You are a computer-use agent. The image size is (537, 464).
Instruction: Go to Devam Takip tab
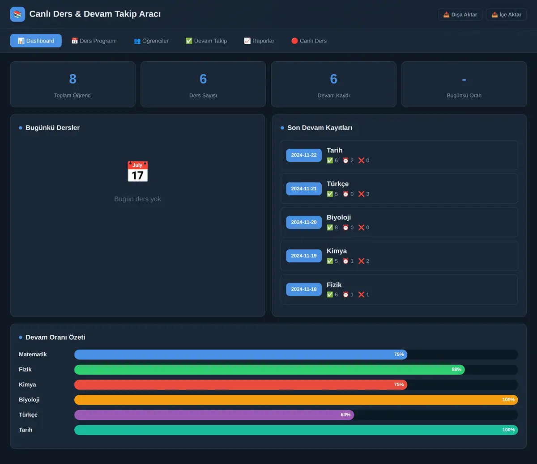pyautogui.click(x=206, y=41)
